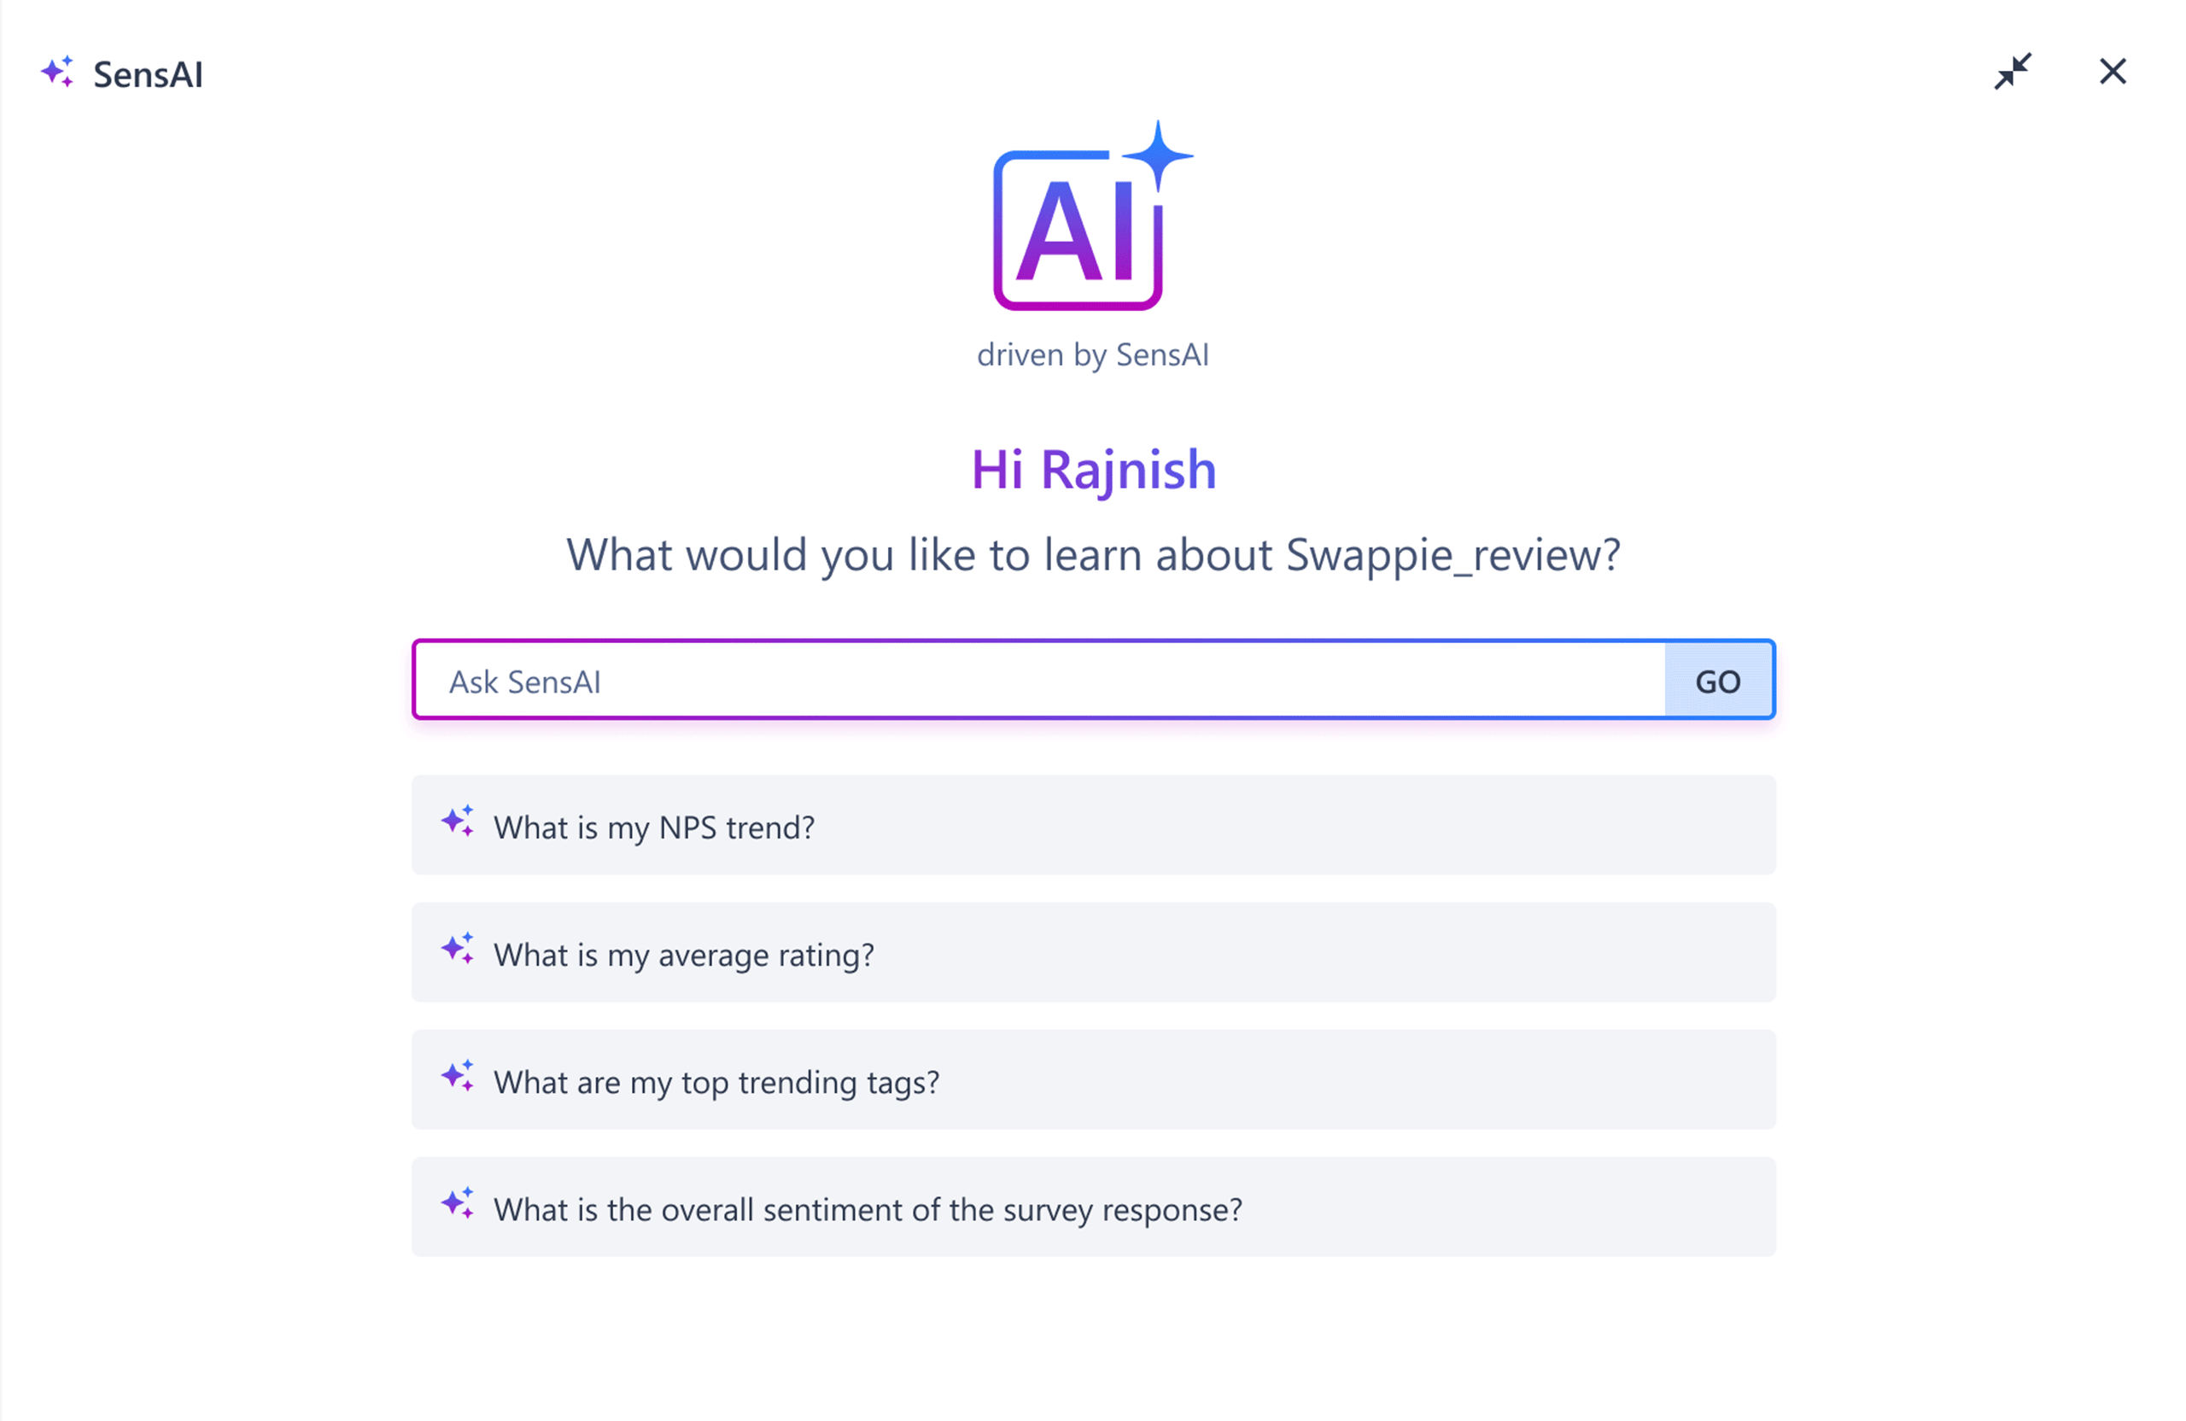Close the SensAI window
The width and height of the screenshot is (2186, 1421).
2113,72
